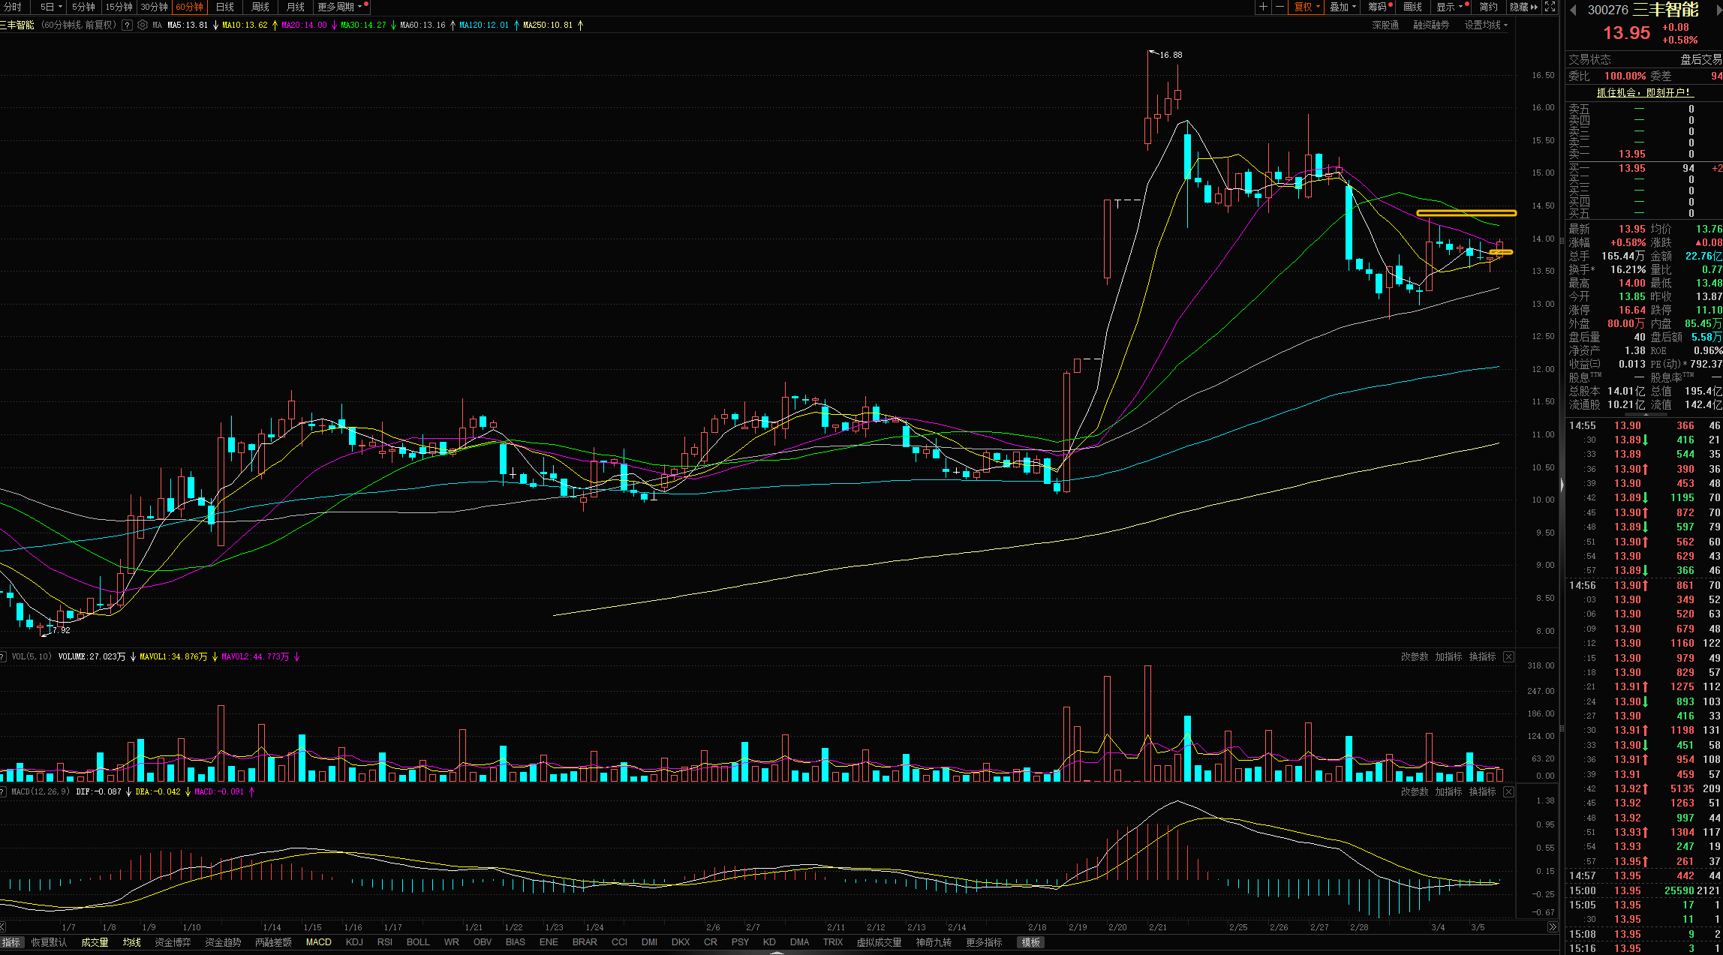Close the MACD indicator panel
Screen dimensions: 1723x955
1508,791
